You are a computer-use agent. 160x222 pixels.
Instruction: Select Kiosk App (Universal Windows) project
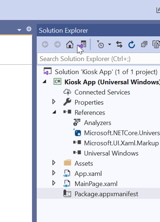click(x=112, y=82)
